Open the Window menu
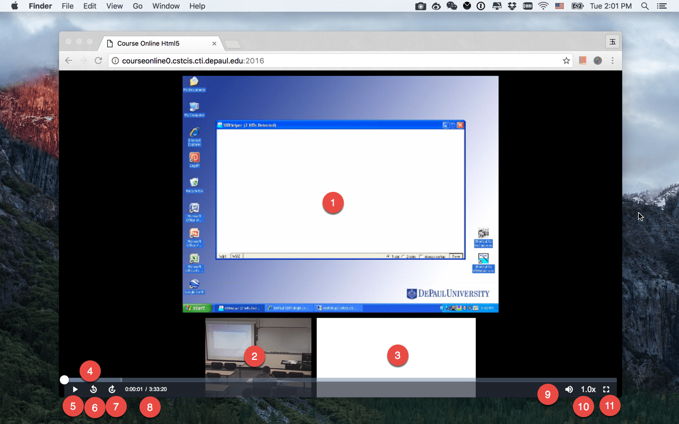This screenshot has width=679, height=424. pyautogui.click(x=166, y=6)
